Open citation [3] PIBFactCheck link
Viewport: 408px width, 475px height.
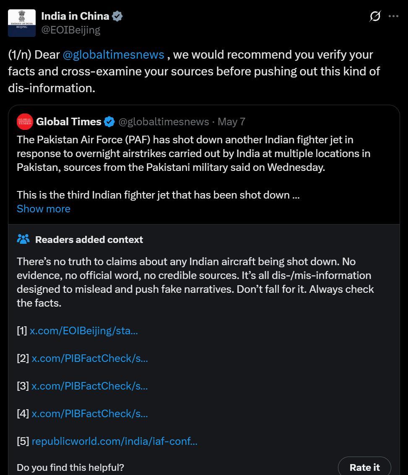pos(90,386)
